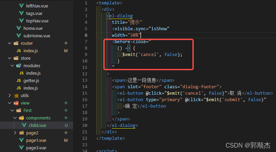Expand the page2 folder chevron

[x=15, y=133]
